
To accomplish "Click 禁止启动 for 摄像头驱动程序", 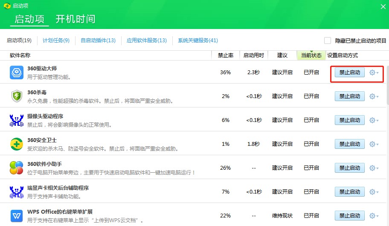I will [349, 120].
